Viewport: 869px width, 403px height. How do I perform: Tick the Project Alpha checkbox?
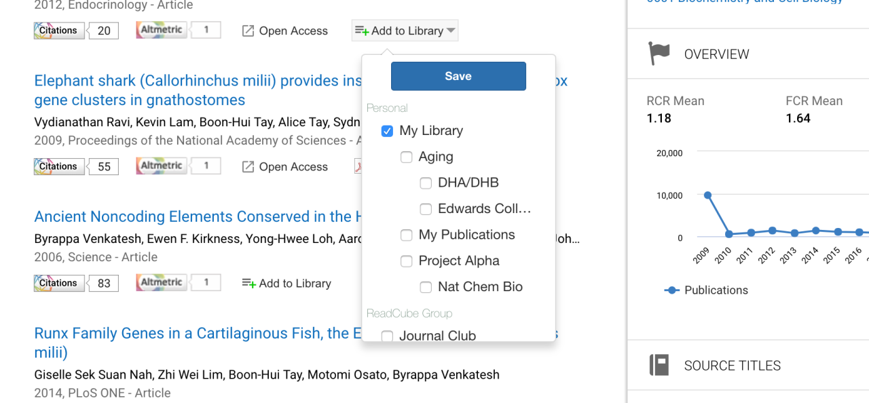point(407,261)
